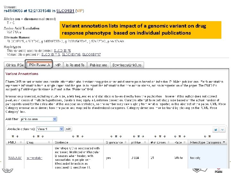Move the Race column right with its arrow

tap(184, 136)
